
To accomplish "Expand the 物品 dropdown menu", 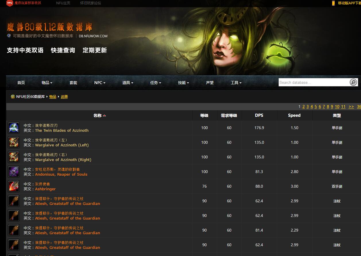I will 47,83.
